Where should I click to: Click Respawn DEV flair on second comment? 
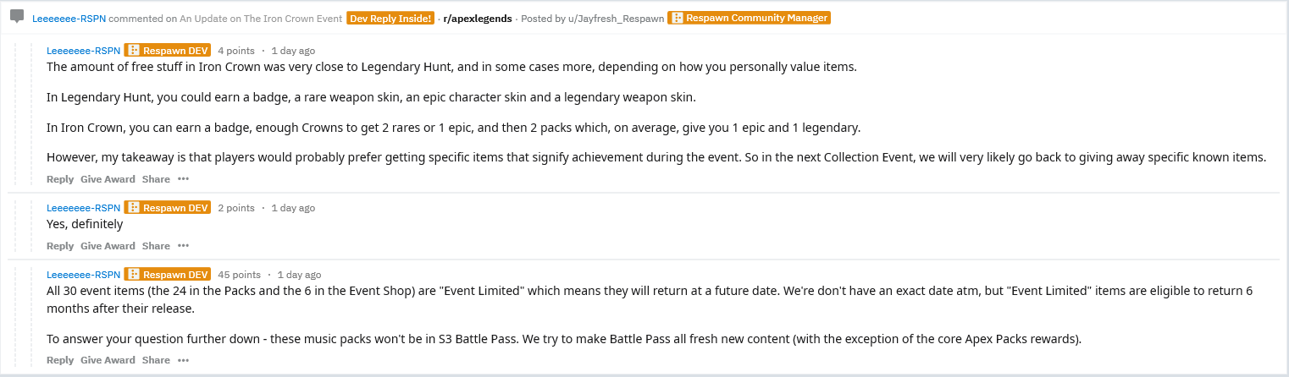167,208
